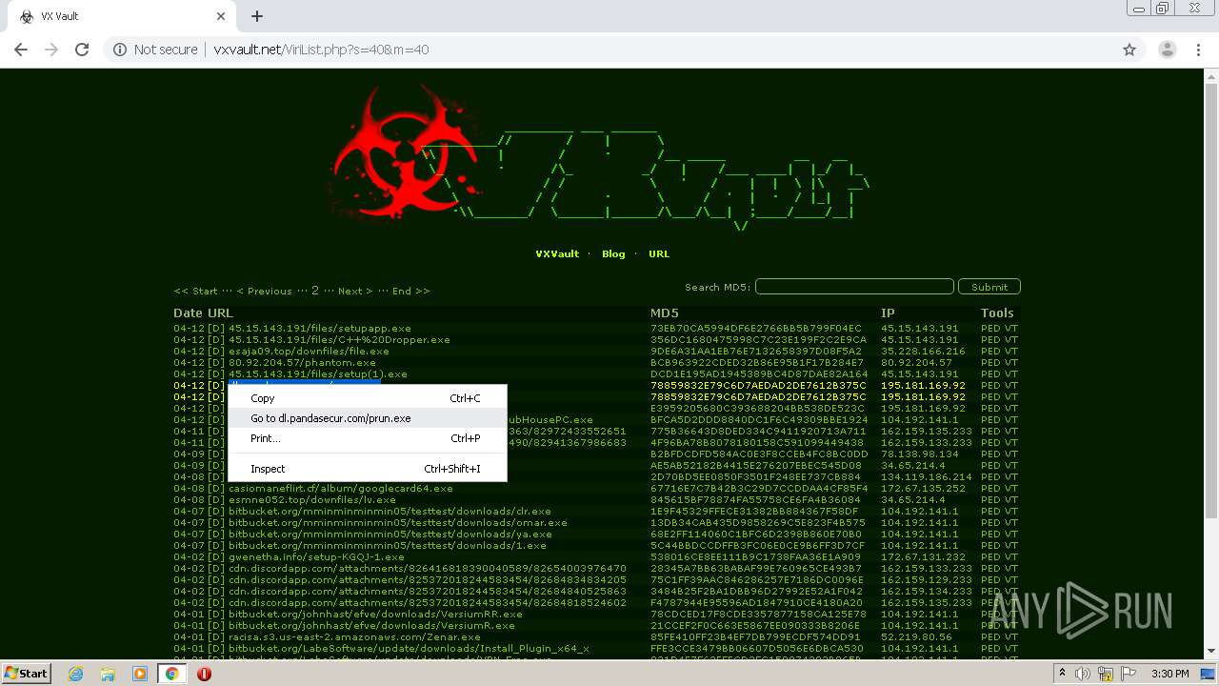Open the VXVault navigation link

tap(557, 254)
